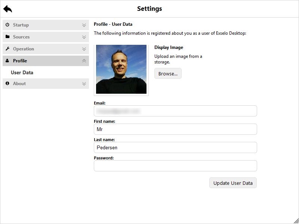Select the User Data sub-item

[22, 72]
